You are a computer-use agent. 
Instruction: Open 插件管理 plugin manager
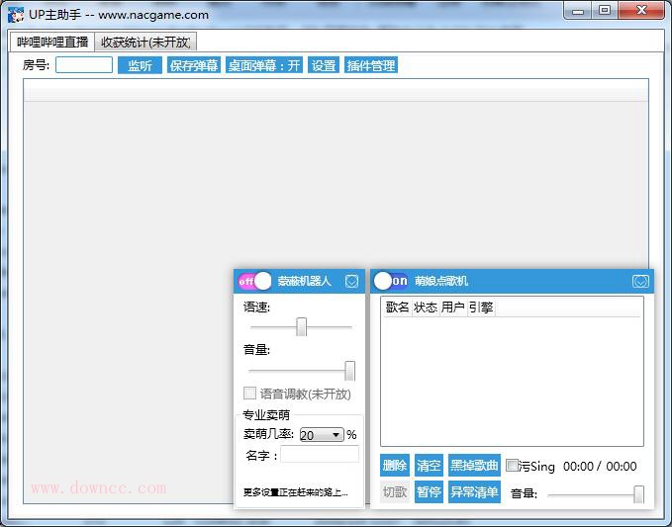(x=371, y=65)
